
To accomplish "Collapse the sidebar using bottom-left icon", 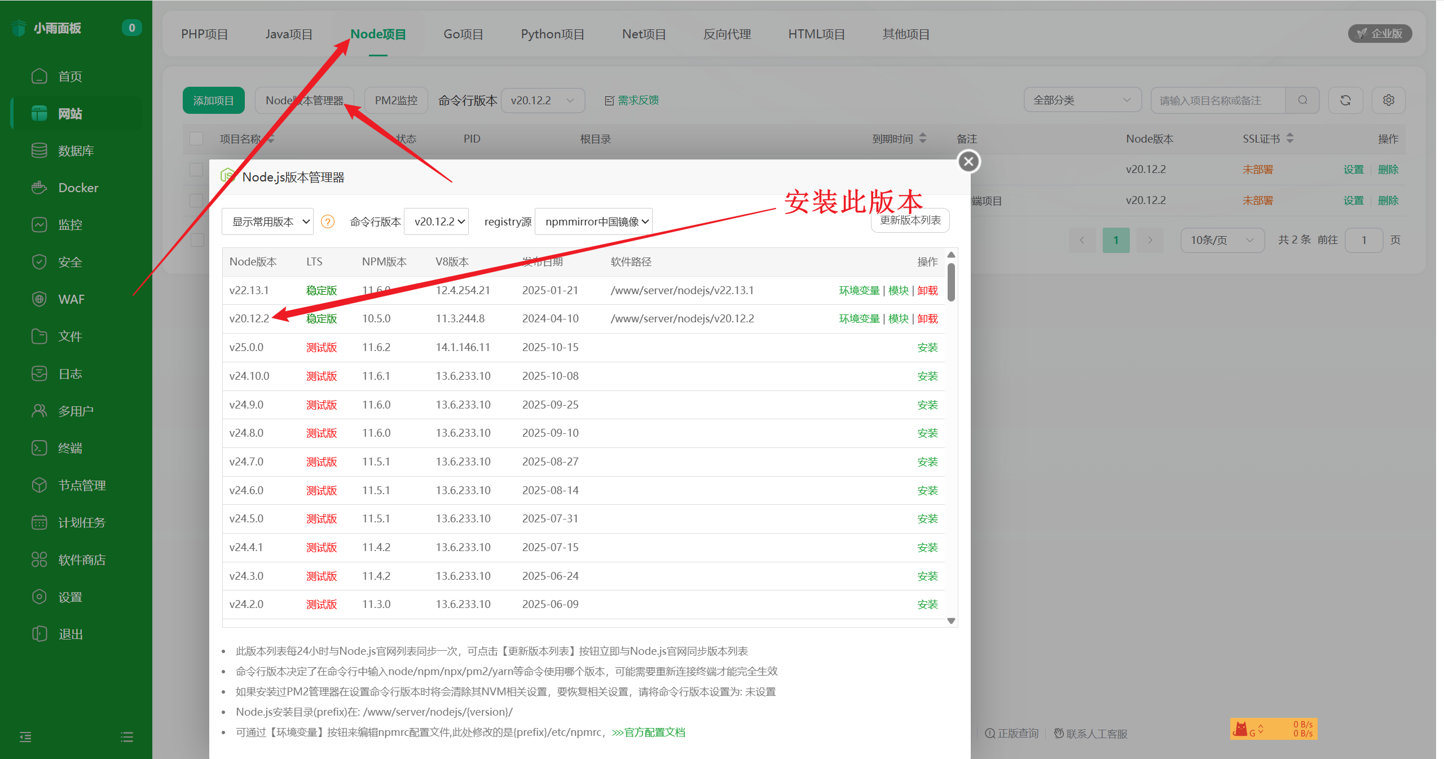I will click(25, 737).
